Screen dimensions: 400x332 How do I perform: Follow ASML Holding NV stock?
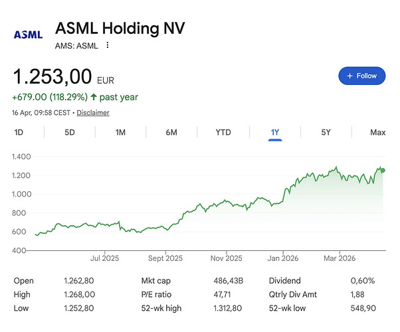pos(361,76)
